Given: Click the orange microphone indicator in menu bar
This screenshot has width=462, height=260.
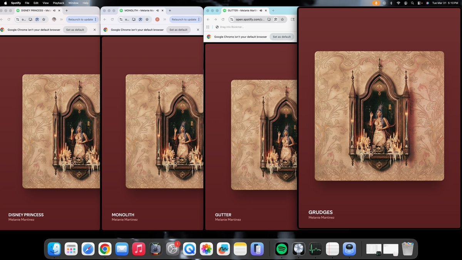Looking at the screenshot, I should pyautogui.click(x=376, y=3).
